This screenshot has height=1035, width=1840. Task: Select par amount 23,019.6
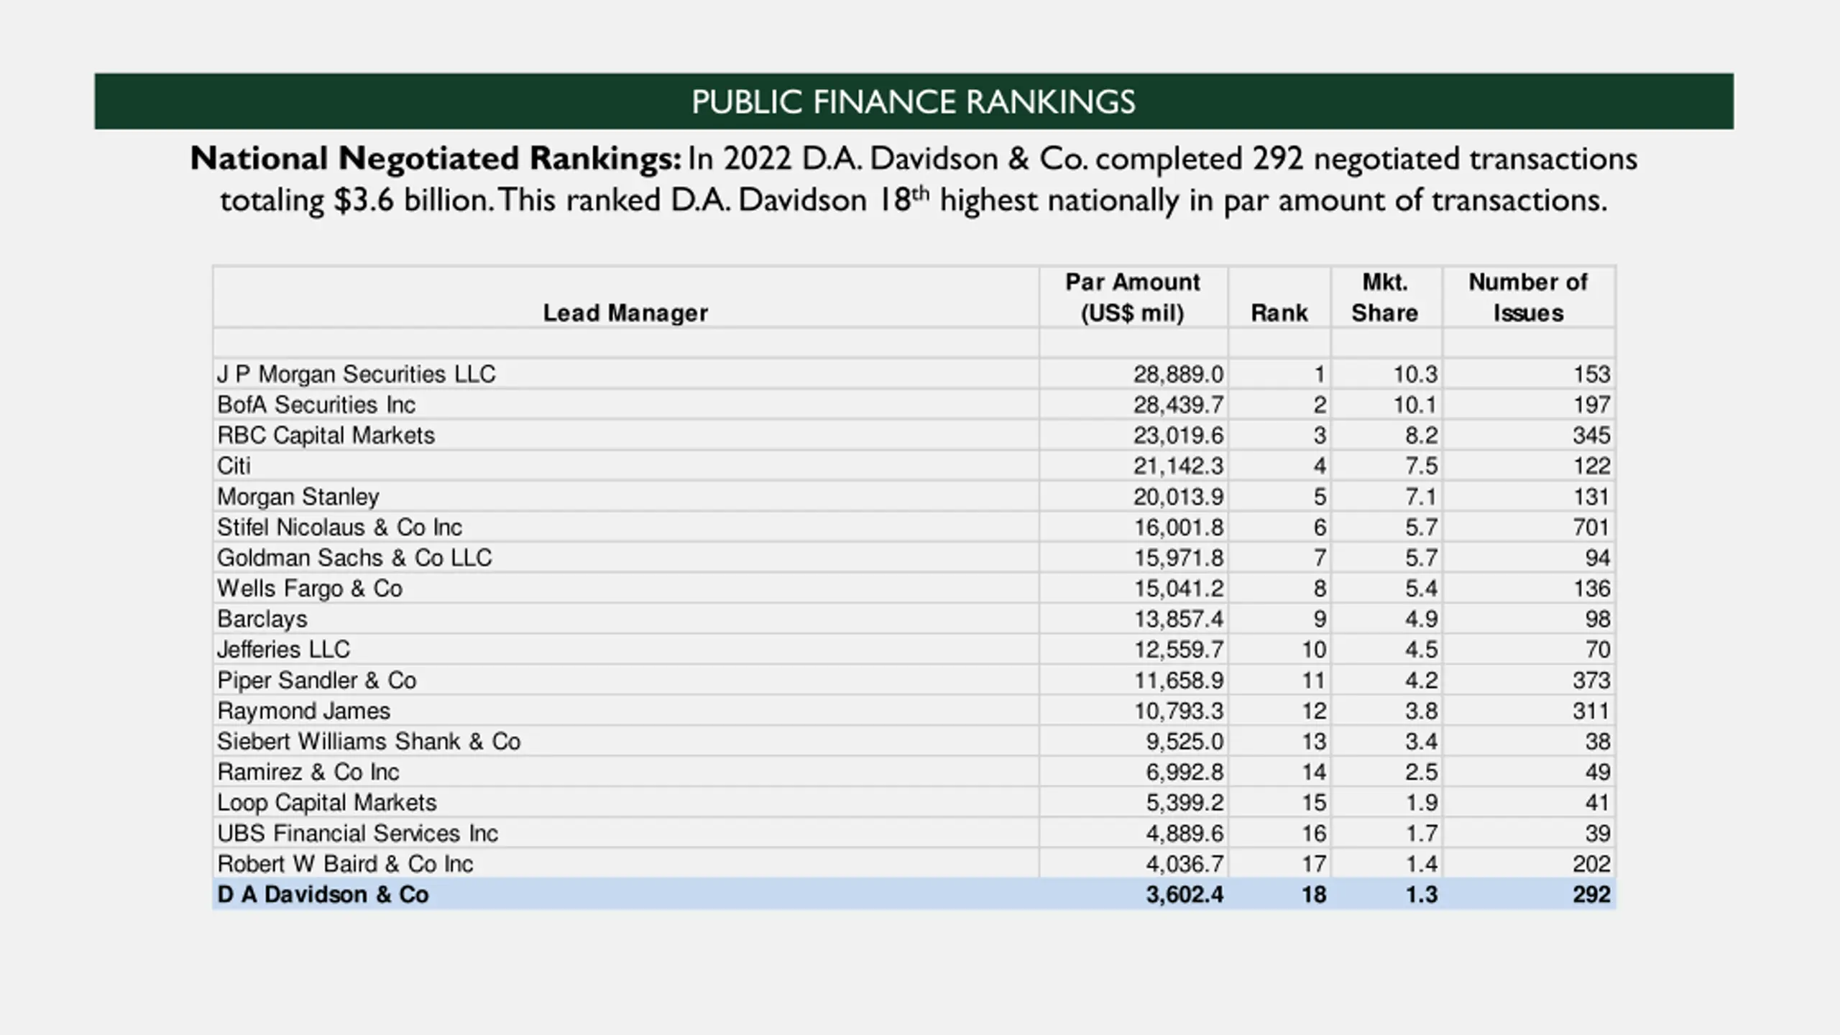1179,436
